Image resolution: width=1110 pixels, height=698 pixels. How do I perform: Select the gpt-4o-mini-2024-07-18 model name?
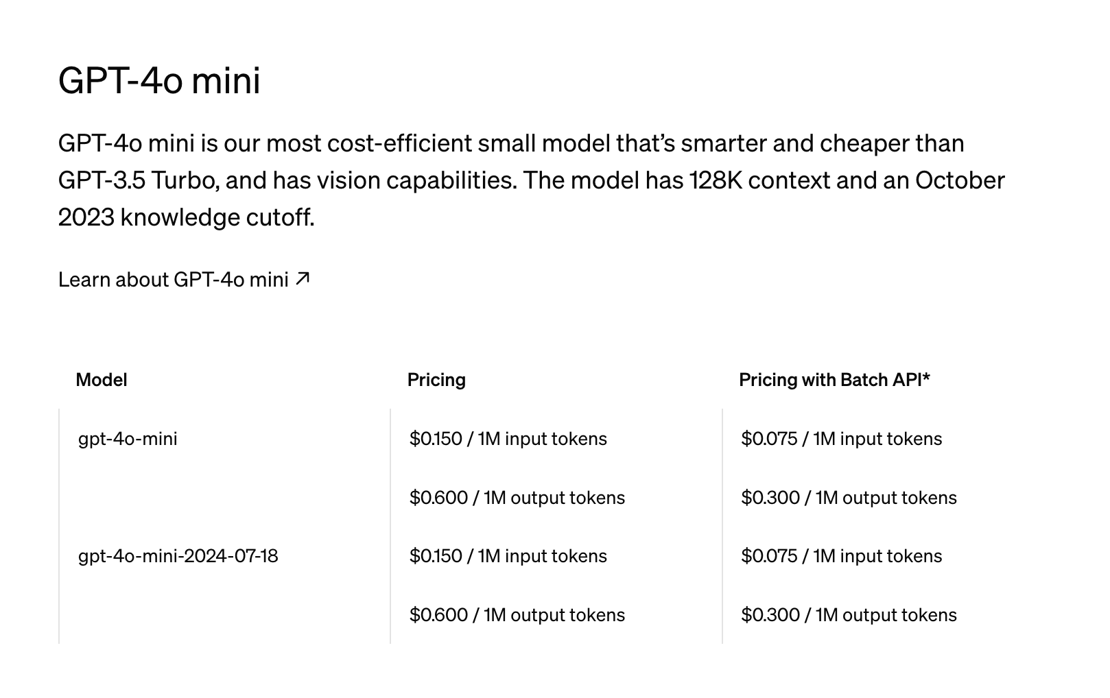(x=178, y=555)
